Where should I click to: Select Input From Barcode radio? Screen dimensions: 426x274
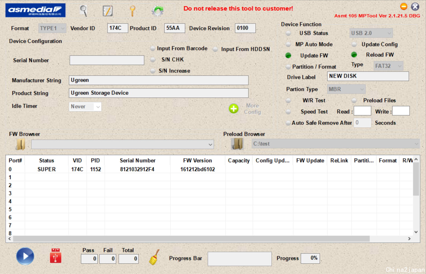[153, 48]
